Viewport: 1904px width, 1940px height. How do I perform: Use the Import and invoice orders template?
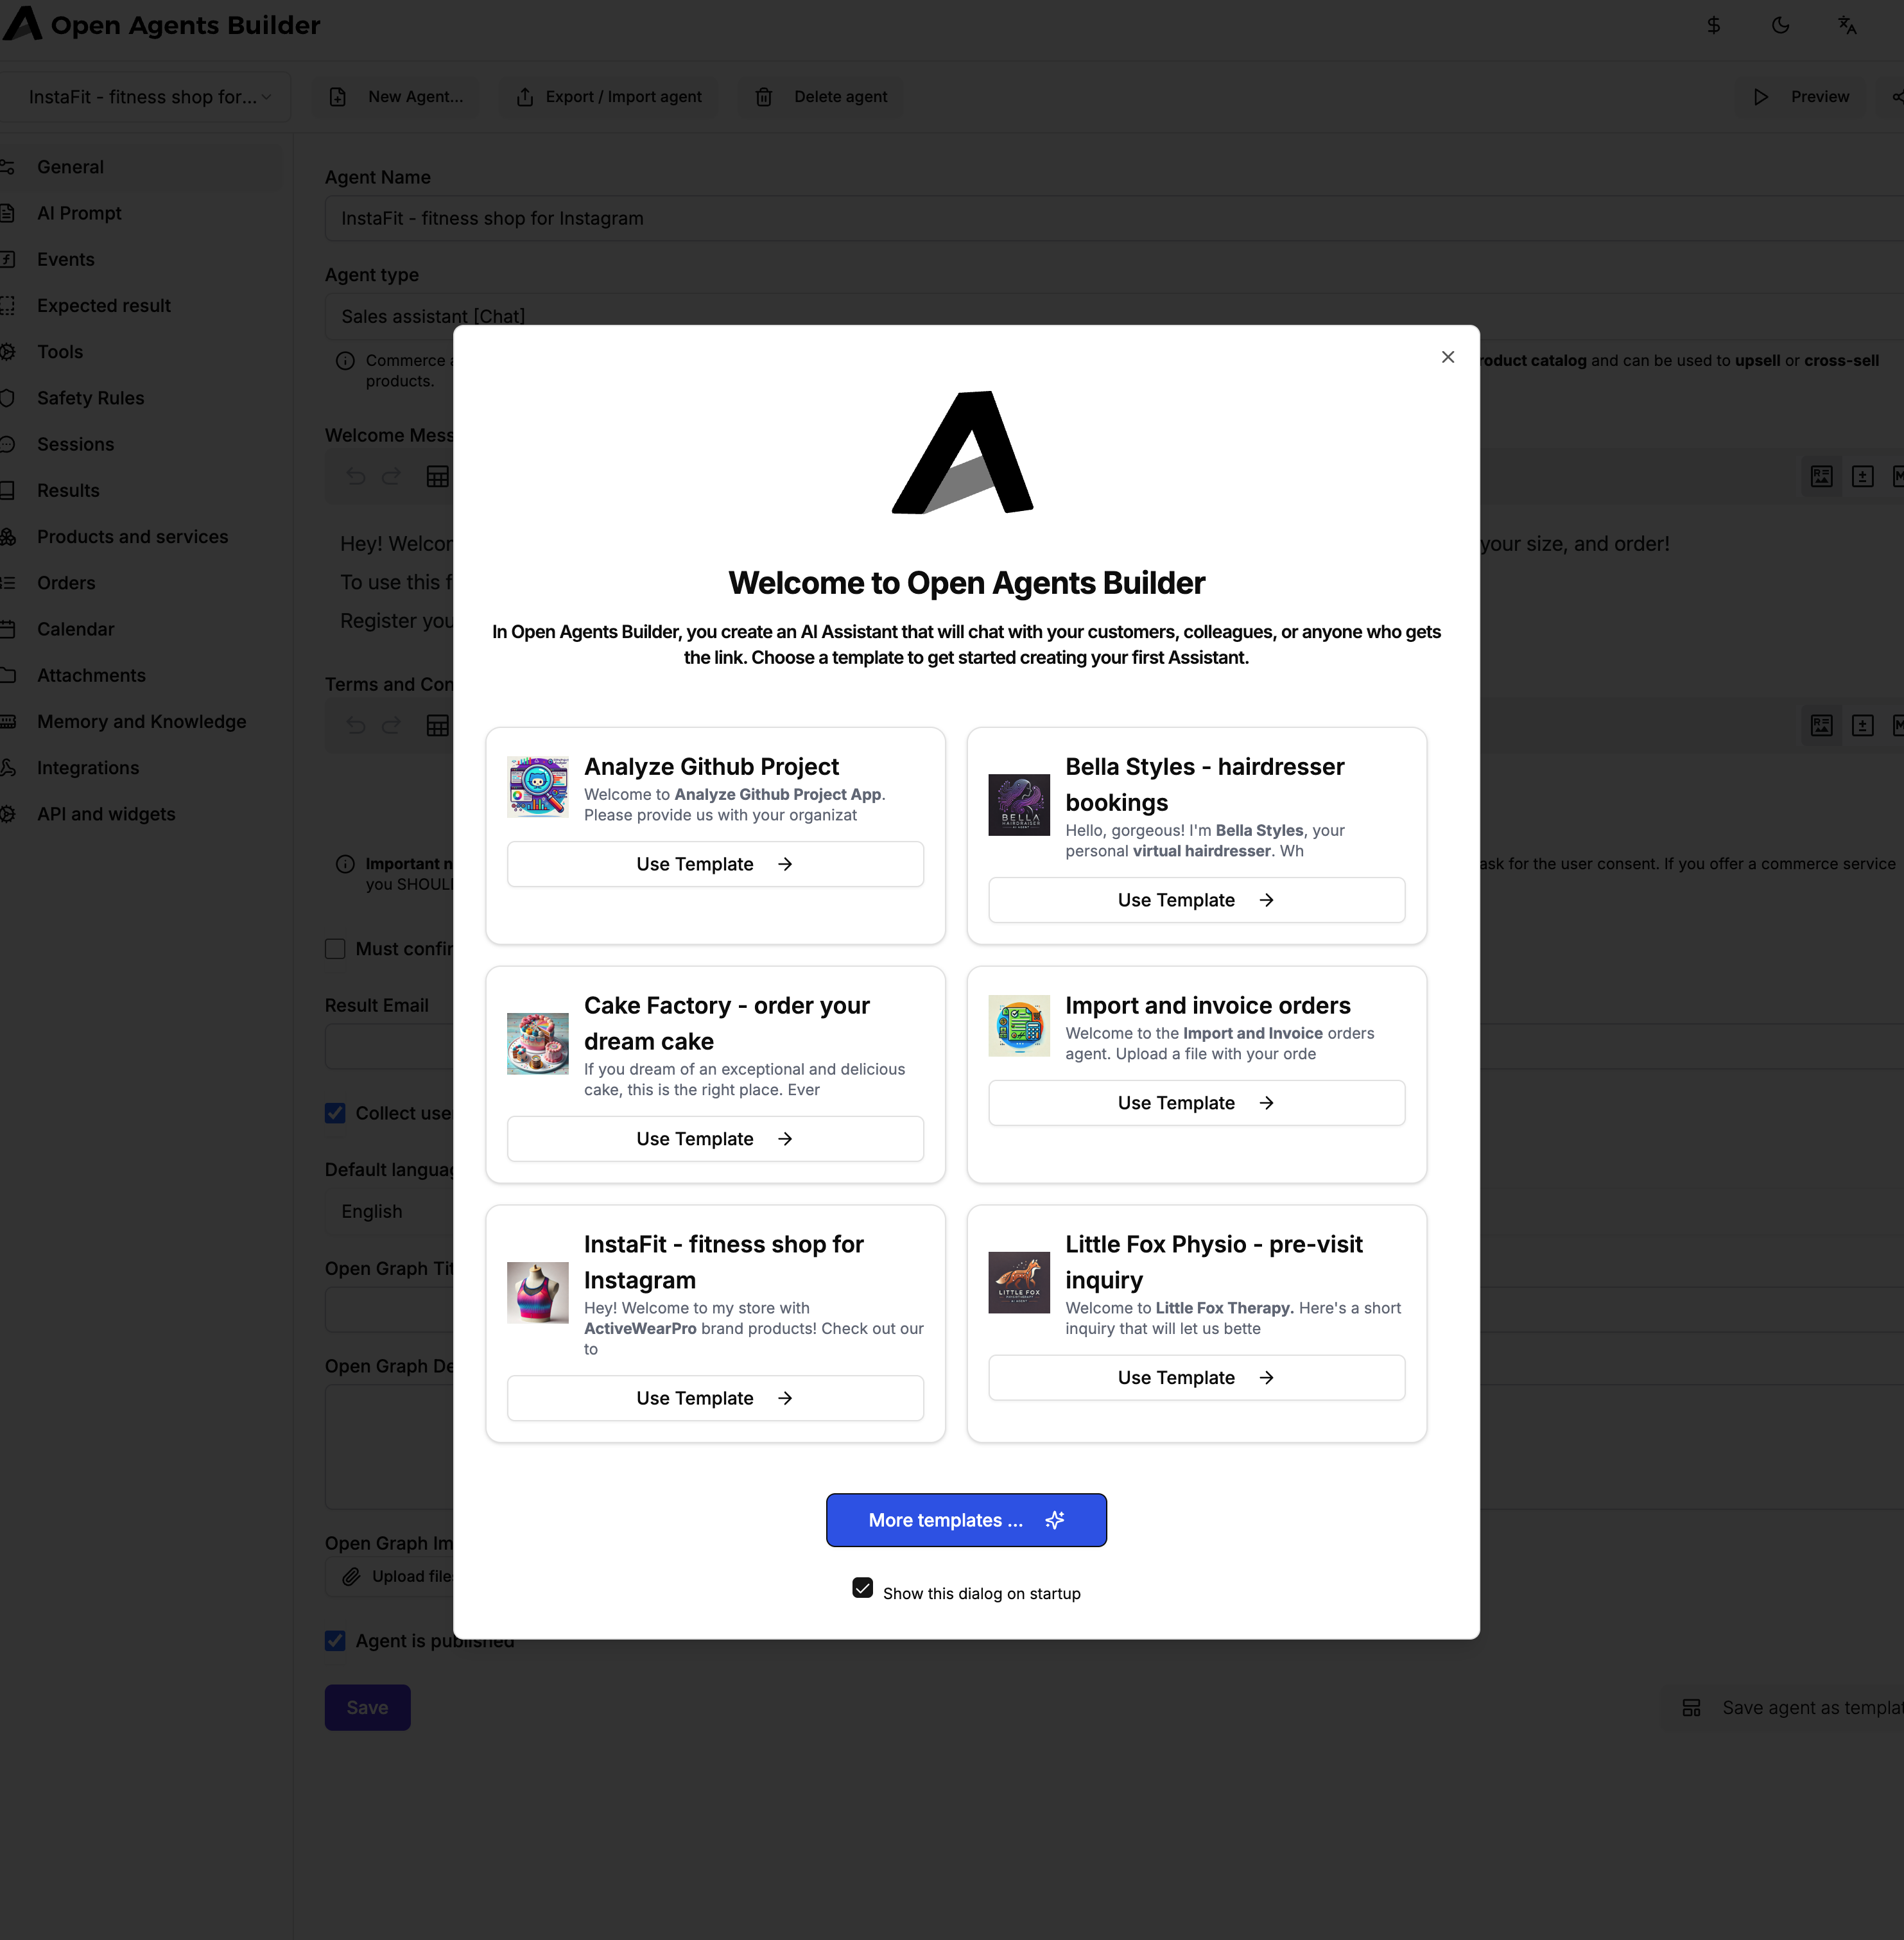click(x=1196, y=1103)
